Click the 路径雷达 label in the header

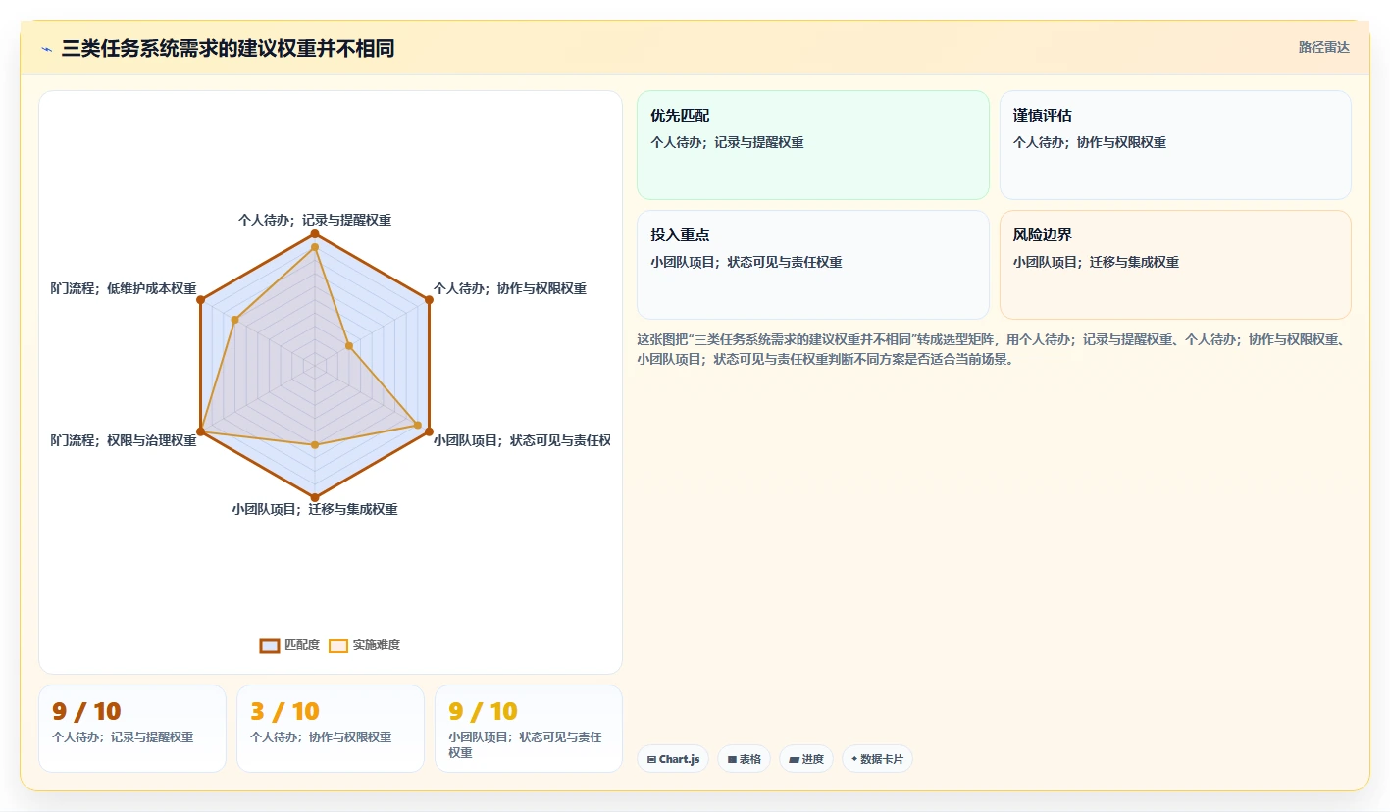pyautogui.click(x=1324, y=47)
